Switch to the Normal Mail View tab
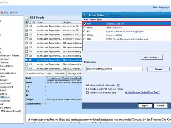The height and width of the screenshot is (128, 171). click(x=35, y=73)
